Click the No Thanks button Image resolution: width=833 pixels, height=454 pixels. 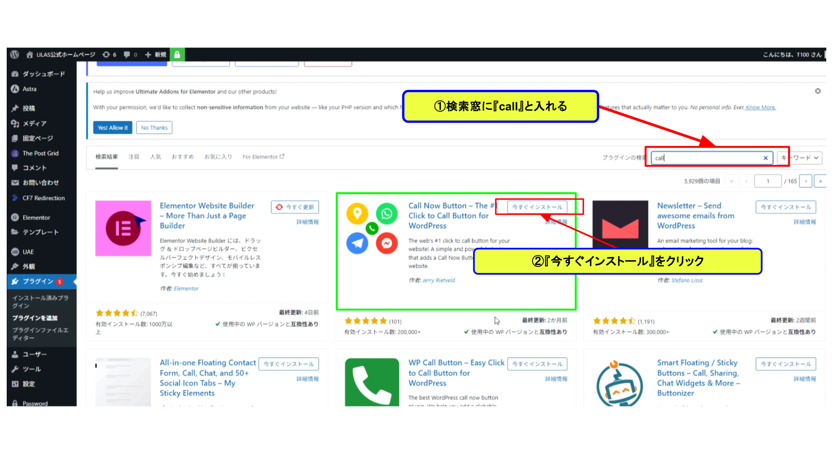[154, 128]
